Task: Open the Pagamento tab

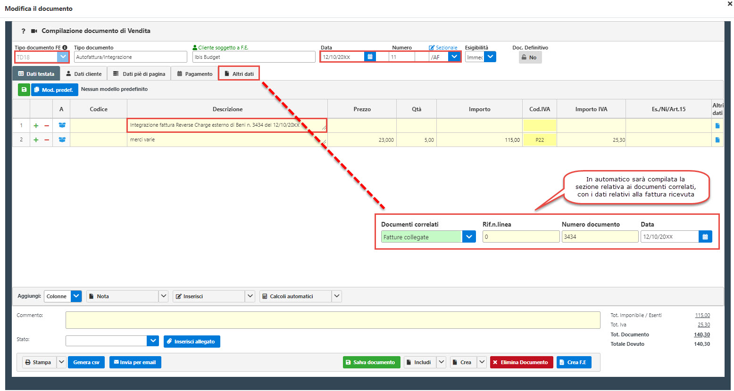Action: pos(194,74)
